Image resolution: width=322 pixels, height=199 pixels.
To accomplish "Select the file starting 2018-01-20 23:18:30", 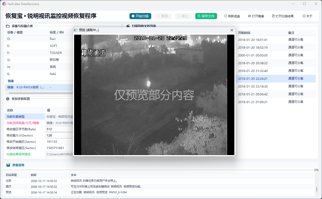I will click(275, 86).
